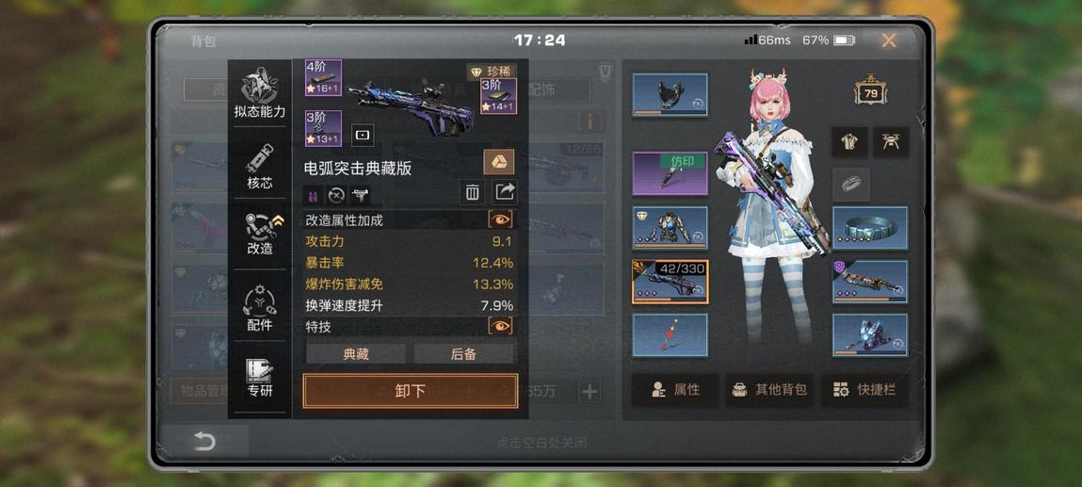The height and width of the screenshot is (487, 1082).
Task: Open the 专研 research icon
Action: 260,378
